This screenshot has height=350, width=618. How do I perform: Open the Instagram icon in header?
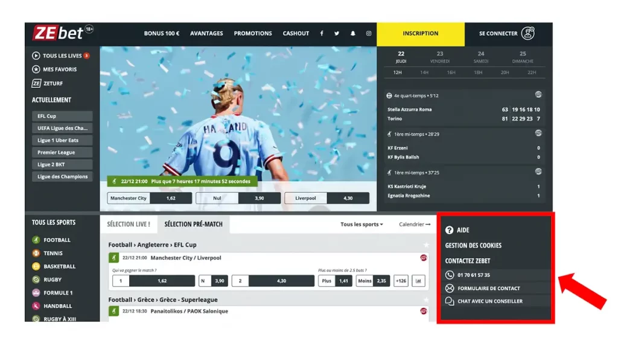[x=369, y=34]
